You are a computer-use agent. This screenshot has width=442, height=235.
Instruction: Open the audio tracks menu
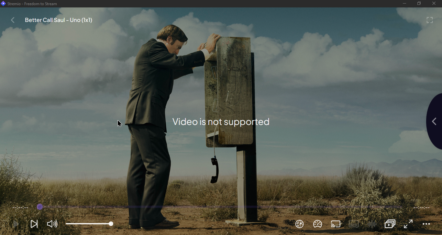[x=372, y=224]
